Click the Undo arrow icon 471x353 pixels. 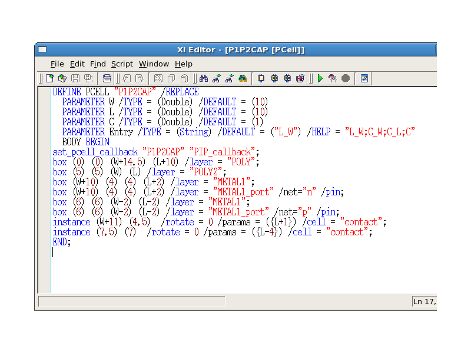127,78
